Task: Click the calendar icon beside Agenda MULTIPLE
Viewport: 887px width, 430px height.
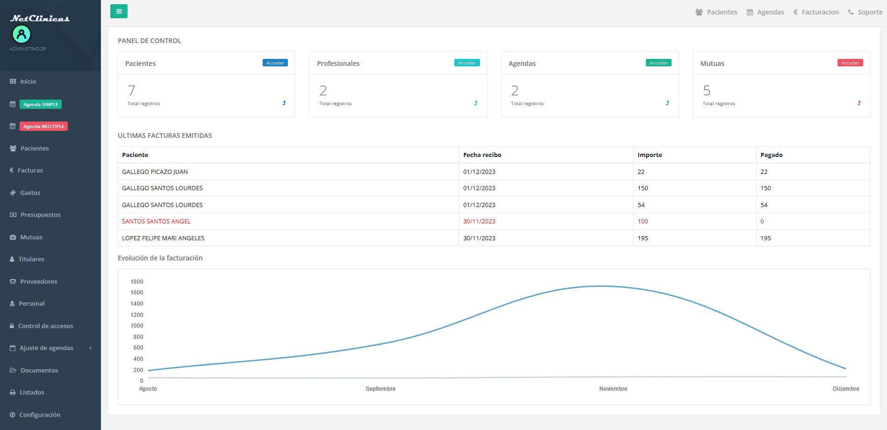Action: coord(13,126)
